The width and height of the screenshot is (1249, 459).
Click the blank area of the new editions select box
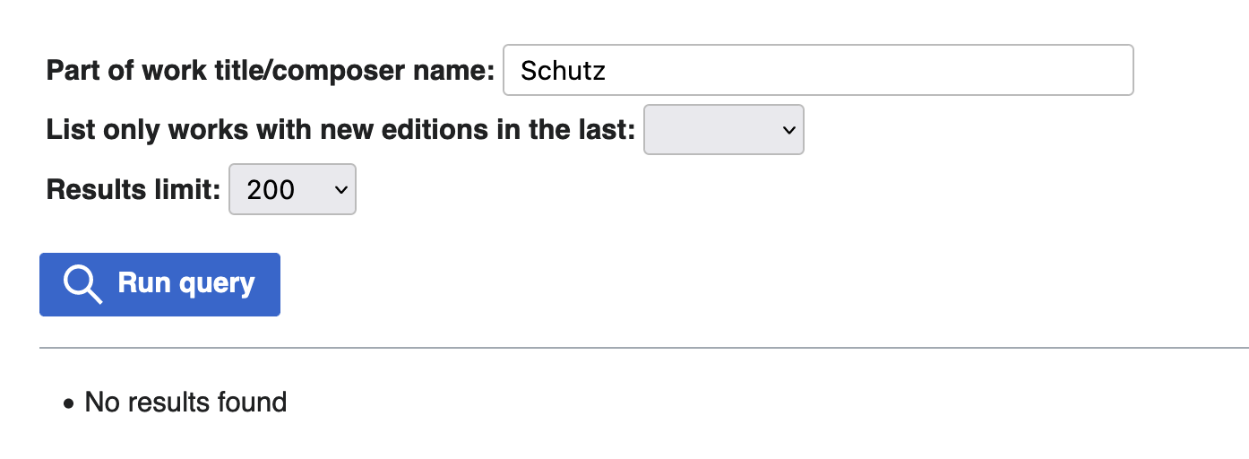click(x=708, y=130)
